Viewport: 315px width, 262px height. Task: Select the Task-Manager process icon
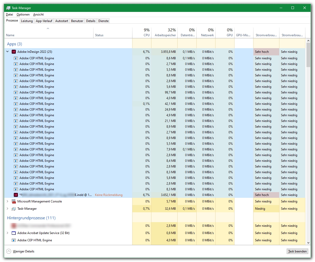pyautogui.click(x=14, y=208)
